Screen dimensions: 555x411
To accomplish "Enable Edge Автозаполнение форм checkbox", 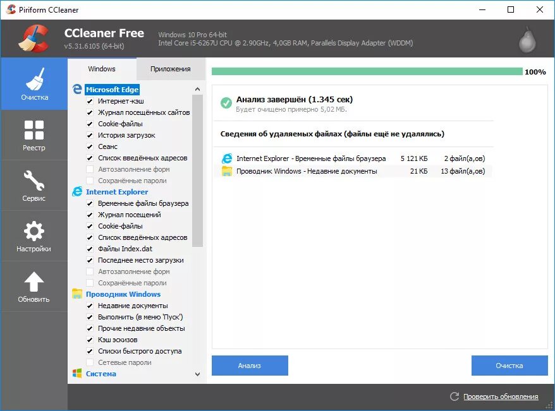I will [x=90, y=169].
